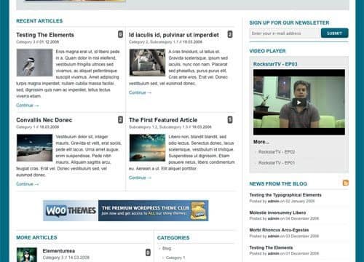Click the Video Player heading
The width and height of the screenshot is (364, 262).
[x=267, y=51]
